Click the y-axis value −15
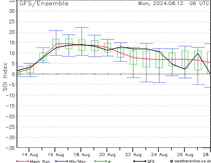This screenshot has height=163, width=211. point(10,106)
